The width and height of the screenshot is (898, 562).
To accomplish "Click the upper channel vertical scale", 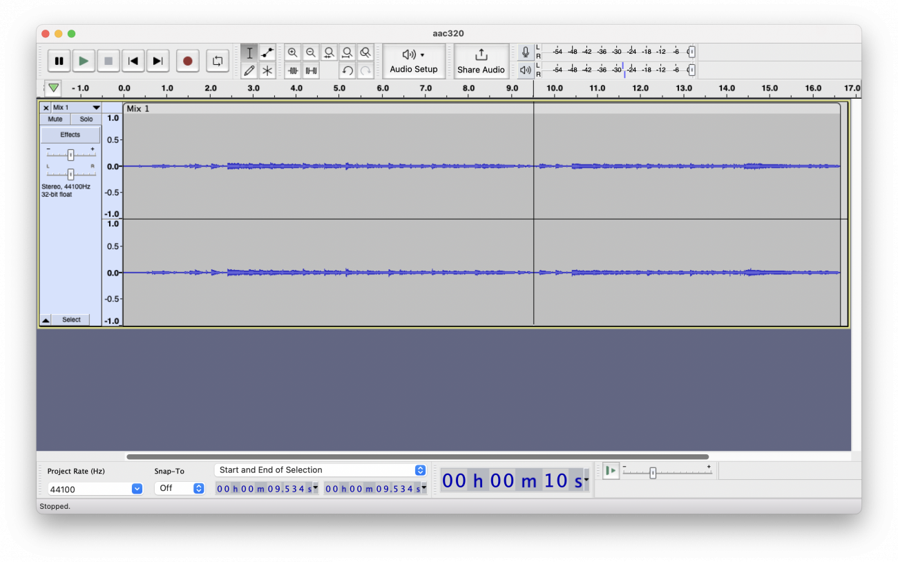I will tap(112, 166).
